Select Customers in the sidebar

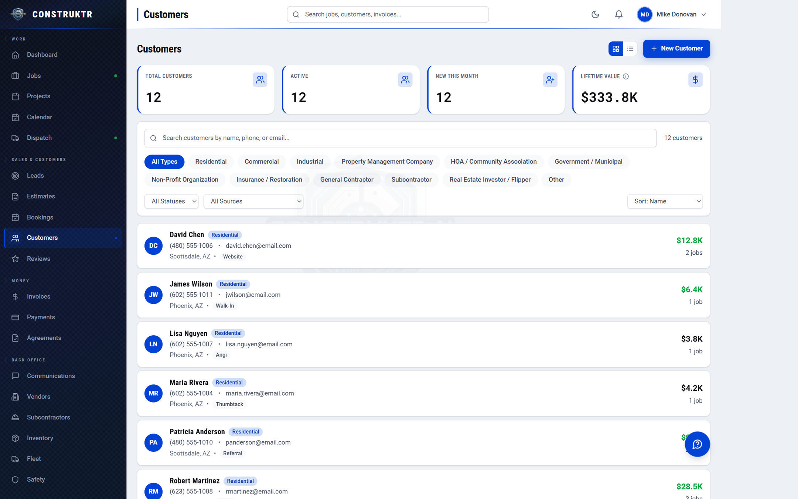point(63,238)
